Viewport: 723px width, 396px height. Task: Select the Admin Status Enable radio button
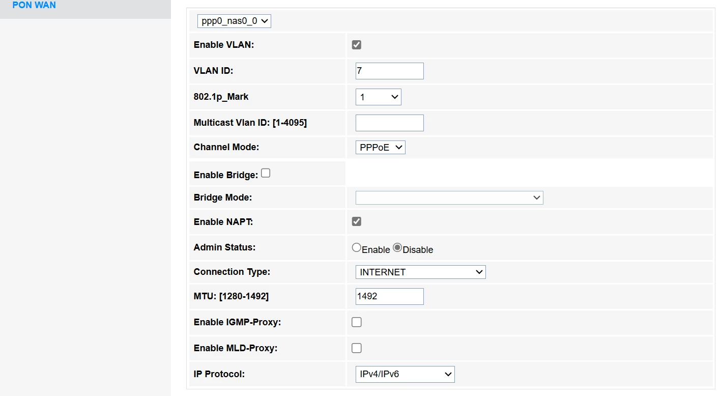tap(357, 248)
